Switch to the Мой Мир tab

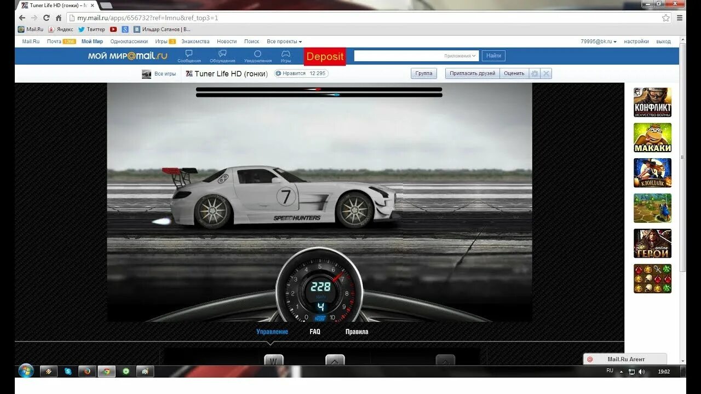[91, 41]
